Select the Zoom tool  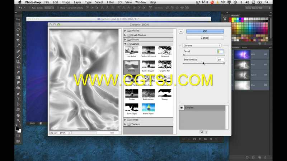coord(18,121)
